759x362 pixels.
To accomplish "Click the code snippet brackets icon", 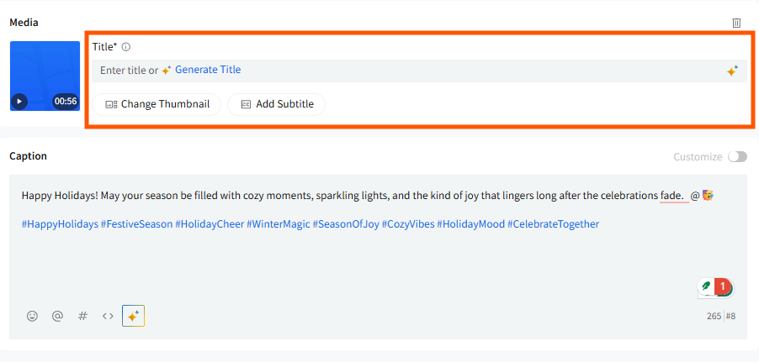I will (108, 316).
